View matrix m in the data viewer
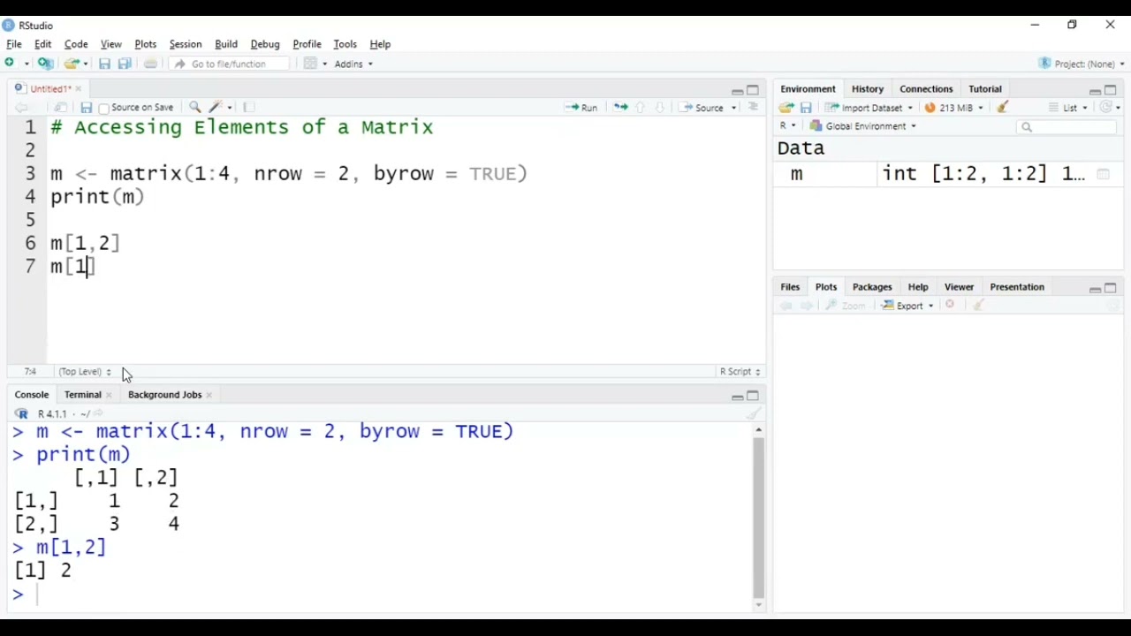The width and height of the screenshot is (1131, 636). pyautogui.click(x=1103, y=174)
